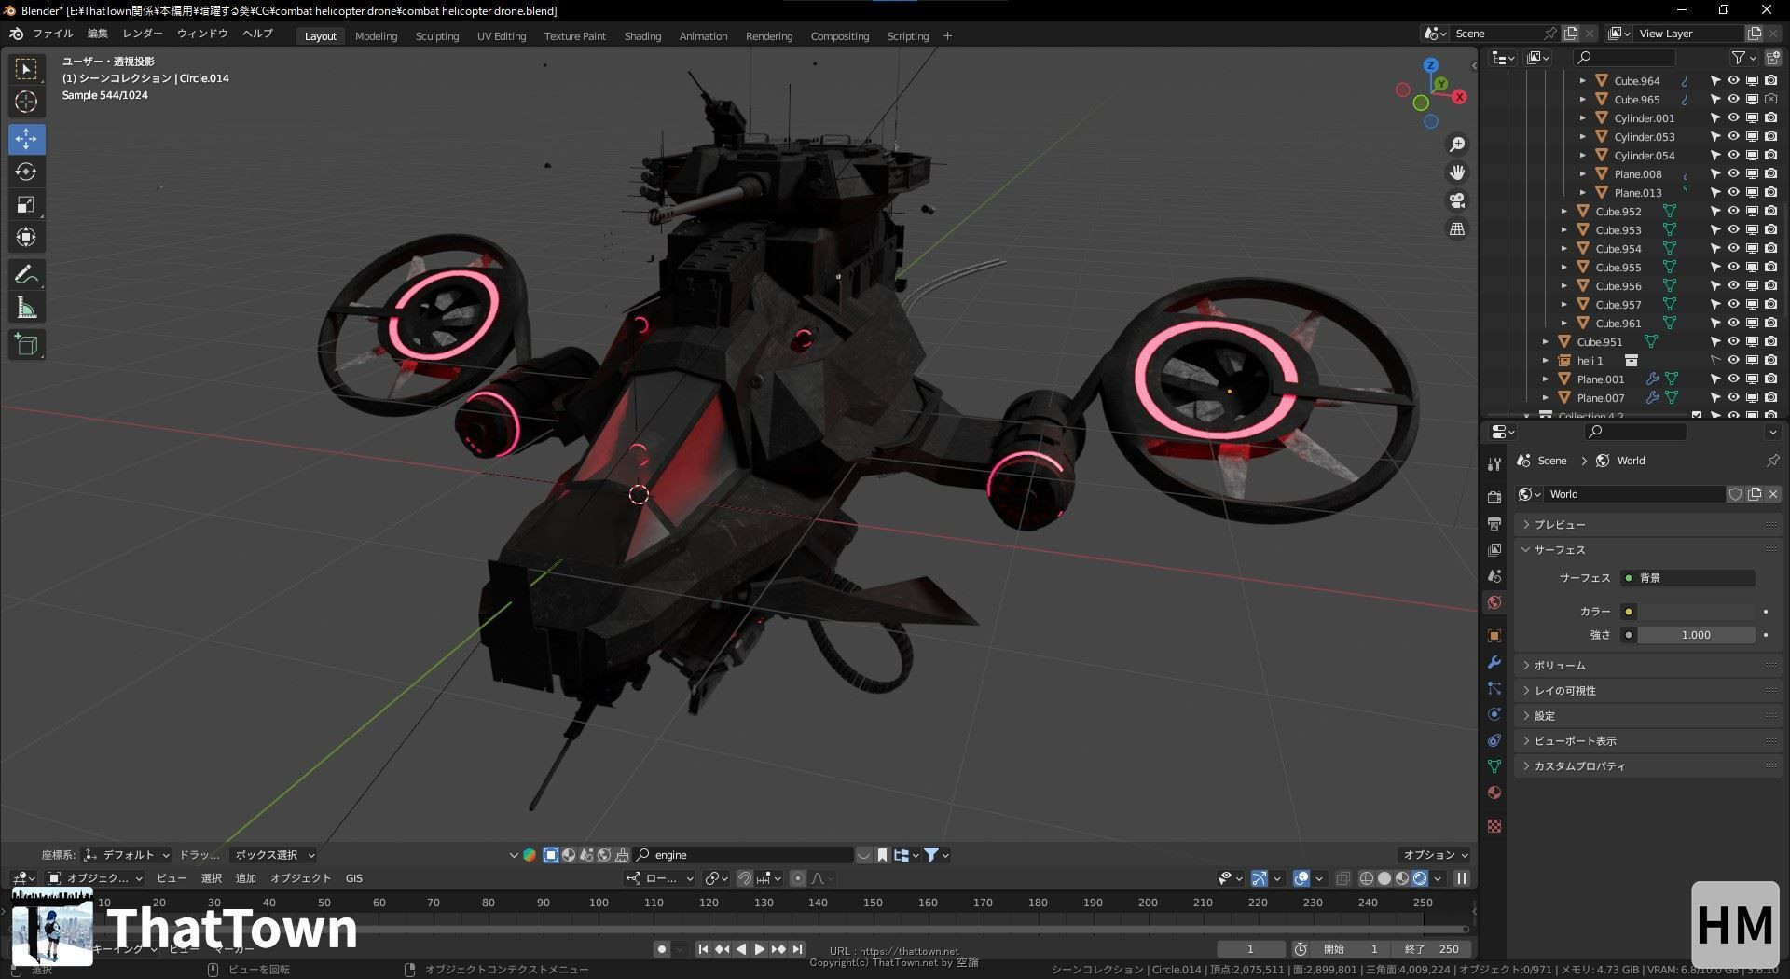1790x979 pixels.
Task: Open the レンダー menu
Action: pos(143,34)
